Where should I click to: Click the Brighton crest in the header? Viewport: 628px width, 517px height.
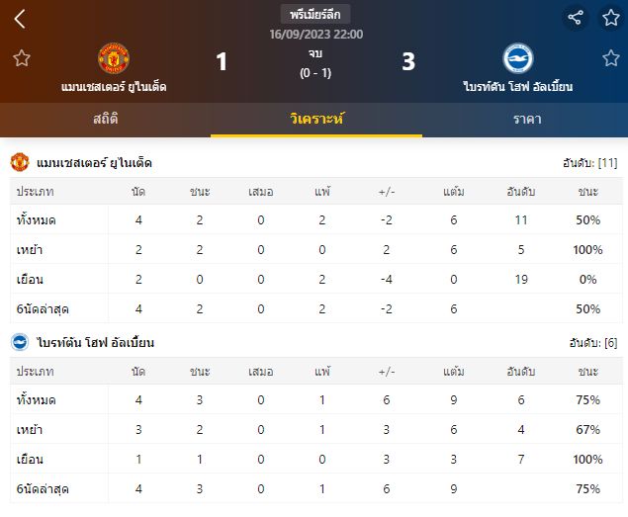[x=517, y=58]
